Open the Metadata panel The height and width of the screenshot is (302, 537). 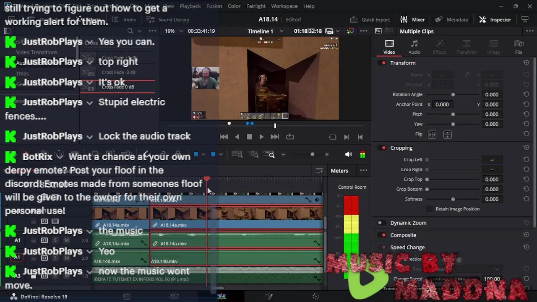point(451,19)
